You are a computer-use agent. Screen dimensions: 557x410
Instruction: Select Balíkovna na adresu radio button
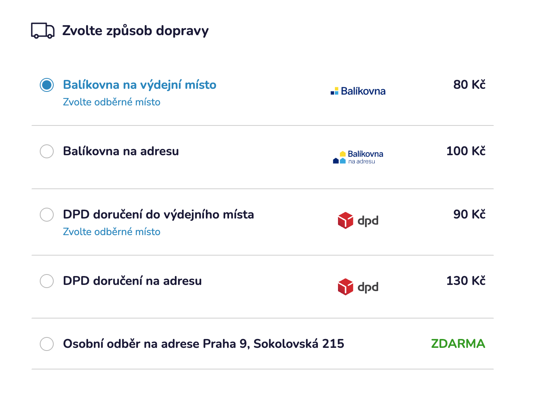(47, 151)
